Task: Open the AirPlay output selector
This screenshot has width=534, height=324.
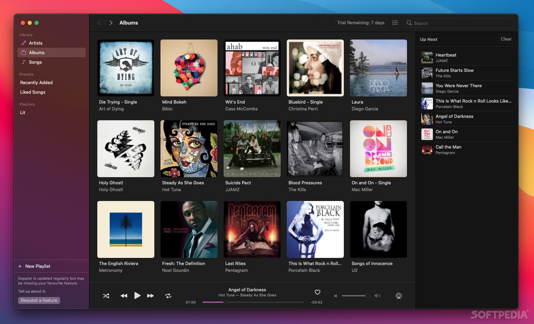Action: [x=398, y=296]
